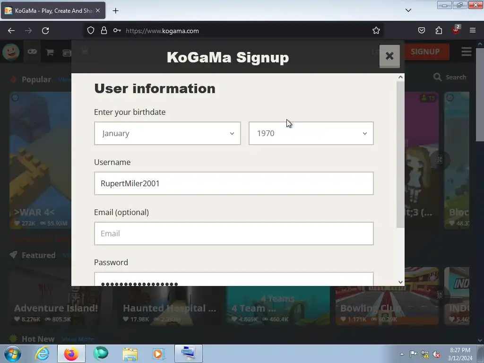Open the Windows Start menu

pos(13,354)
